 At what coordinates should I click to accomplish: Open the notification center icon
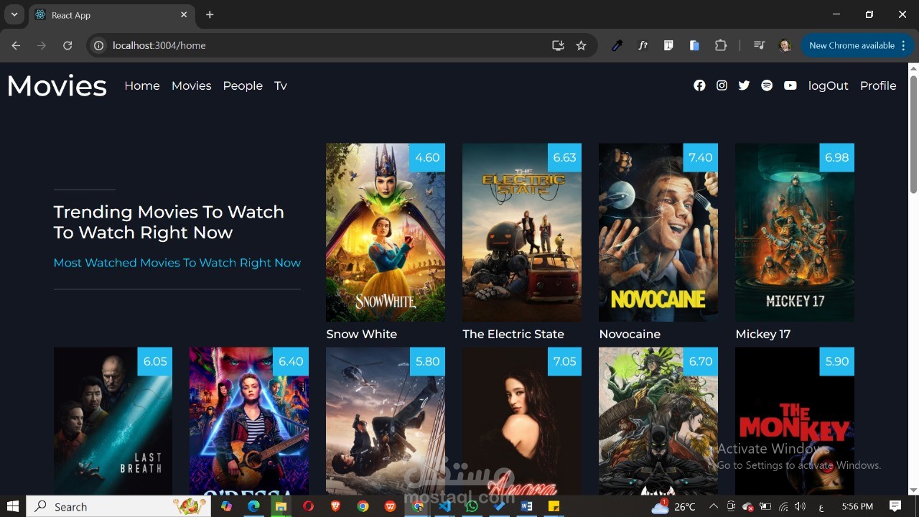(895, 506)
